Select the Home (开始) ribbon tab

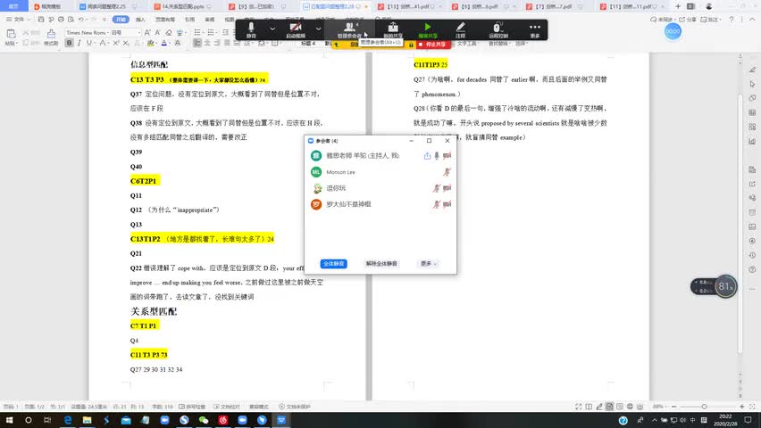point(121,20)
